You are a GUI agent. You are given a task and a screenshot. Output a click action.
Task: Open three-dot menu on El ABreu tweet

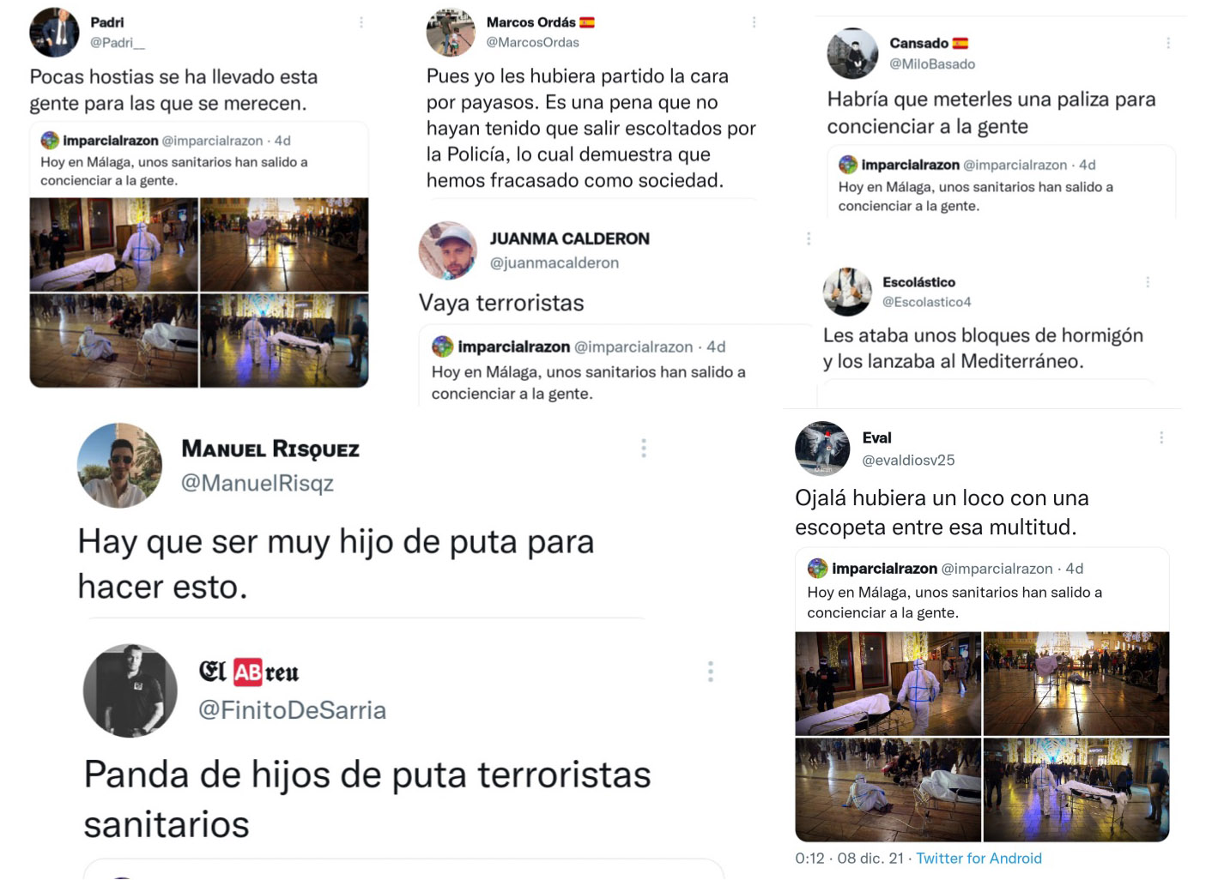click(711, 672)
